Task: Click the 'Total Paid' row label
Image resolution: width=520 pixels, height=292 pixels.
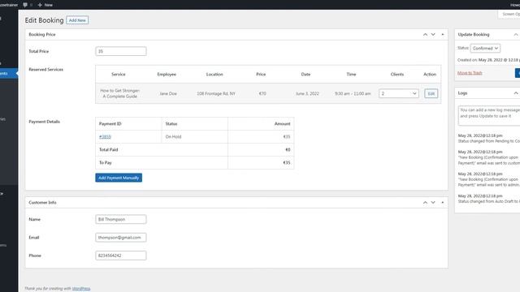Action: tap(108, 149)
